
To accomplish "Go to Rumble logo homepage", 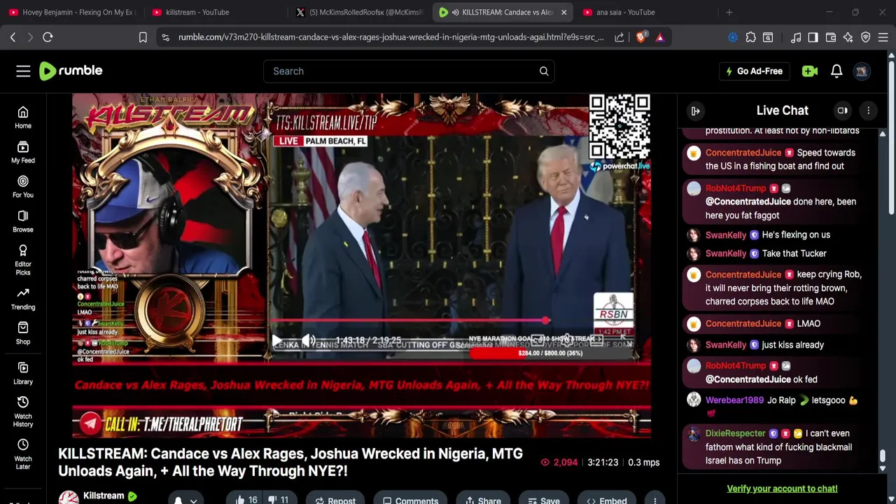I will point(71,71).
